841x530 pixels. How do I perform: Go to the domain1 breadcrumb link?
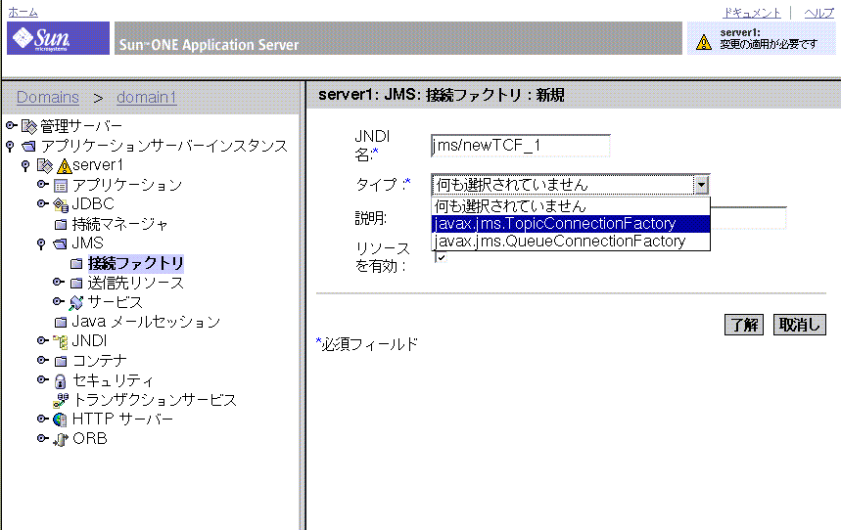(147, 97)
